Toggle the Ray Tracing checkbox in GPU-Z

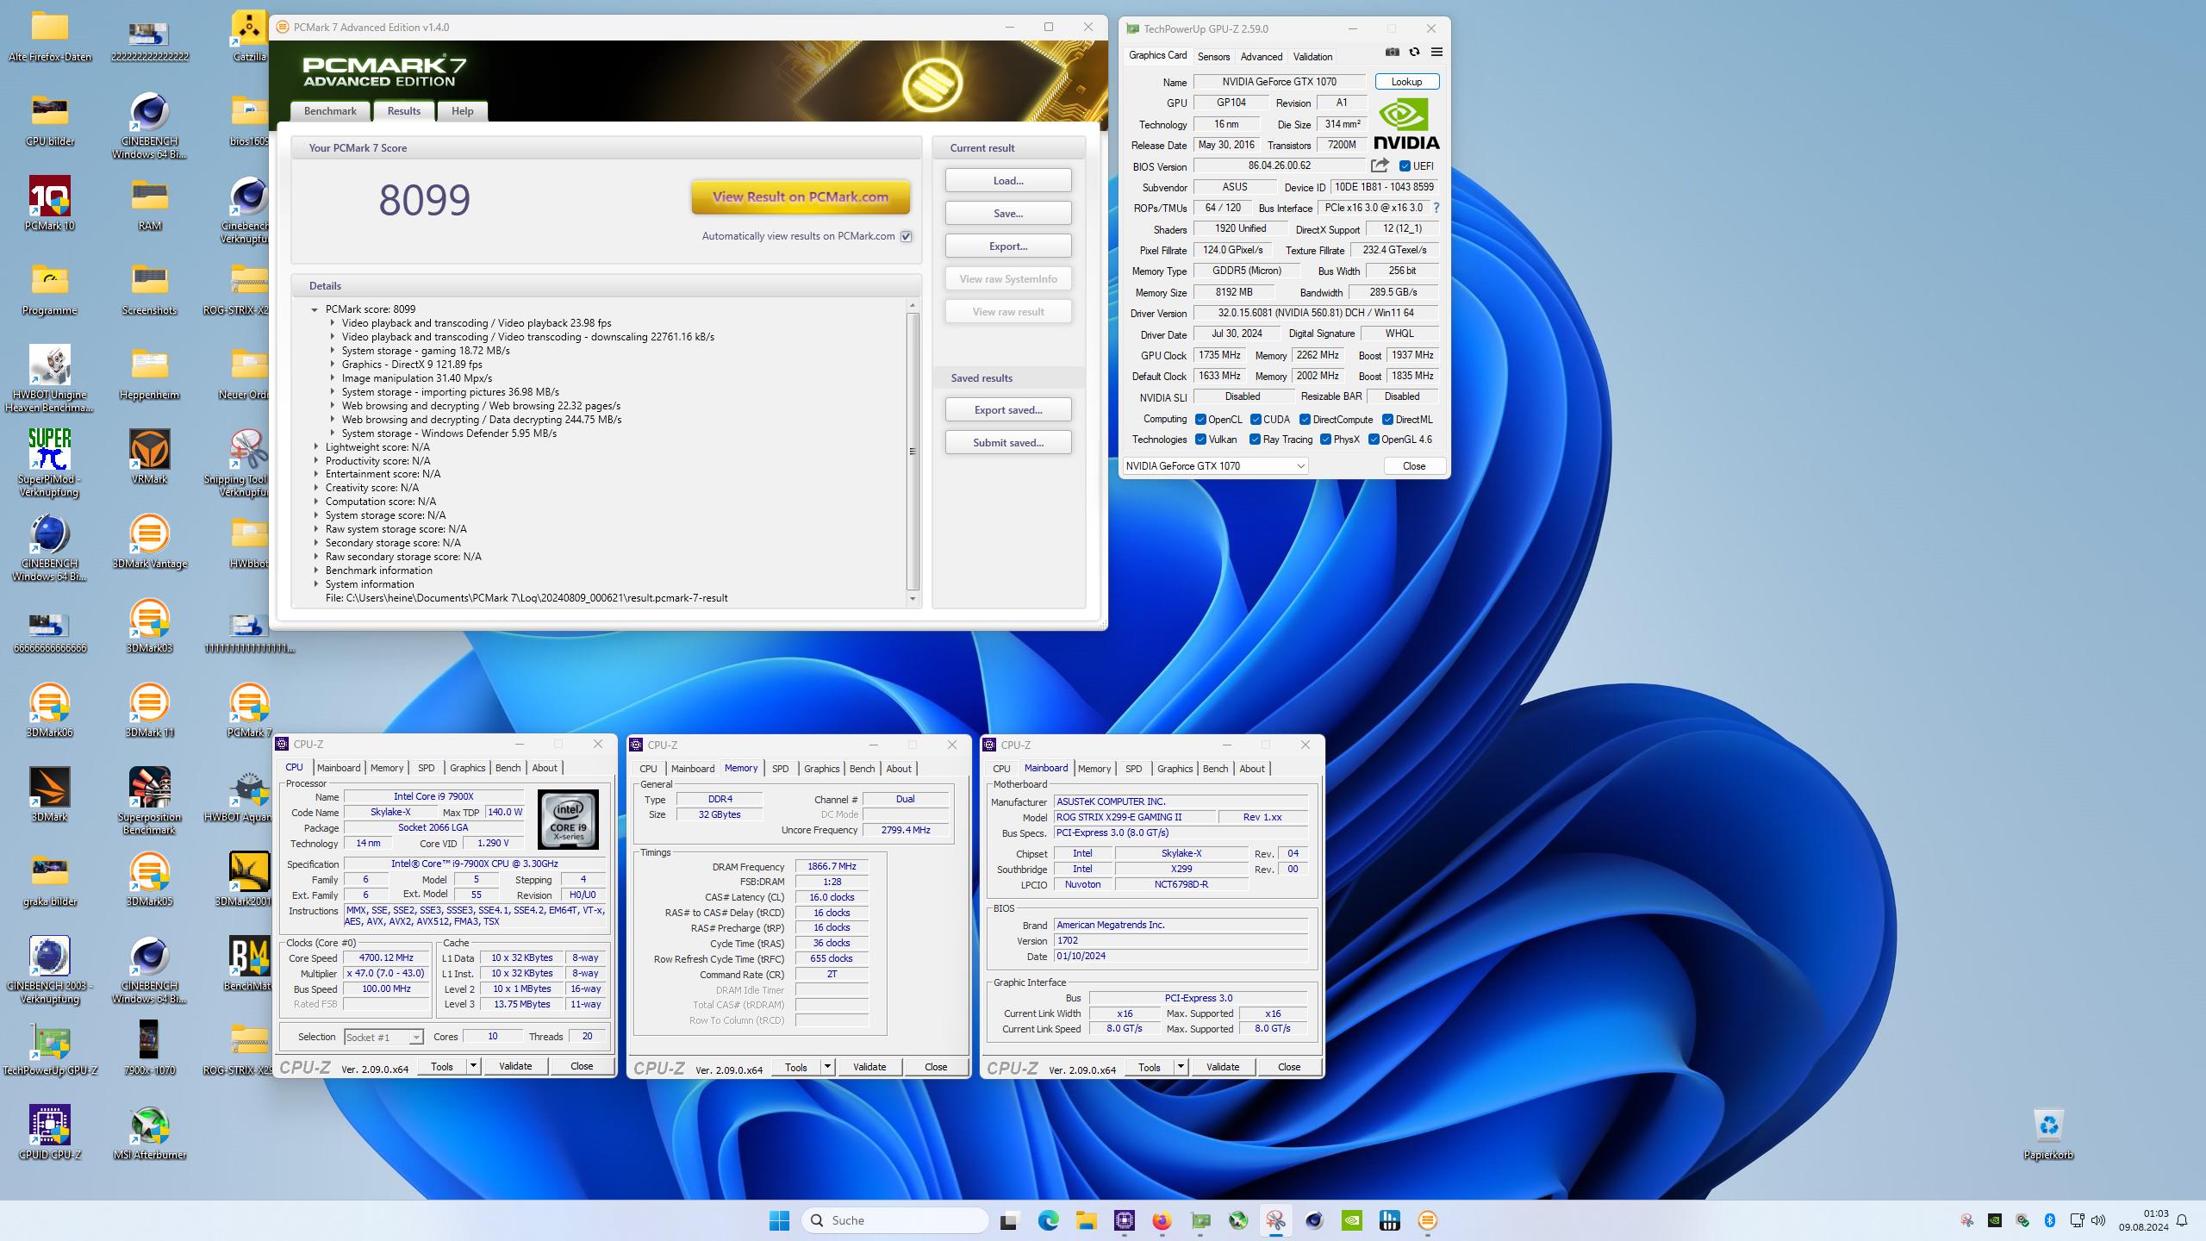pos(1255,440)
